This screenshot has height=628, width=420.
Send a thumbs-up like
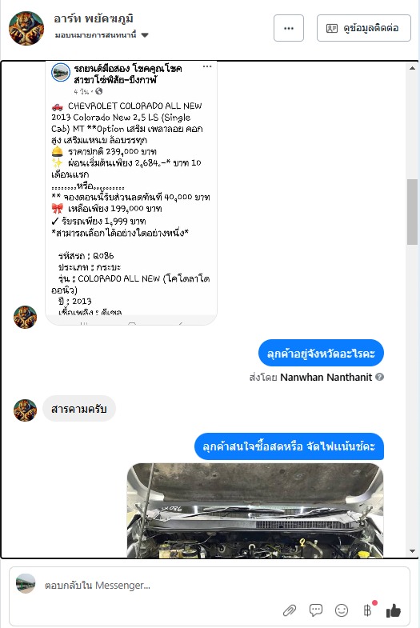pyautogui.click(x=393, y=610)
